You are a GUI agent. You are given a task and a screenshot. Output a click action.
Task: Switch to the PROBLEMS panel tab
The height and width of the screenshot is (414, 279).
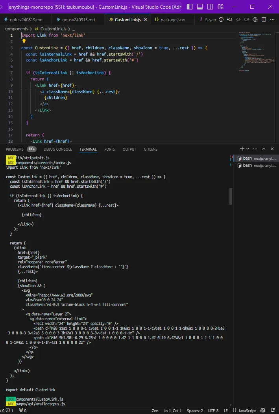tap(15, 149)
